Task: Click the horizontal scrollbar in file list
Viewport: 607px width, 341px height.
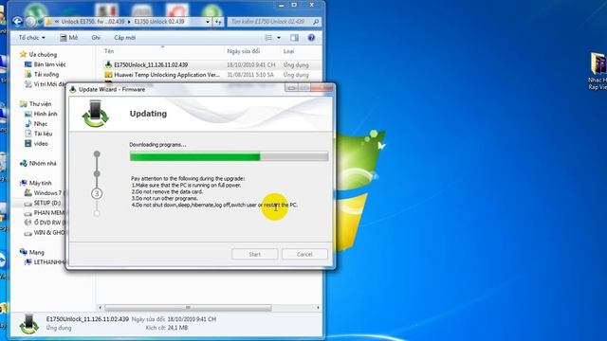Action: point(188,308)
